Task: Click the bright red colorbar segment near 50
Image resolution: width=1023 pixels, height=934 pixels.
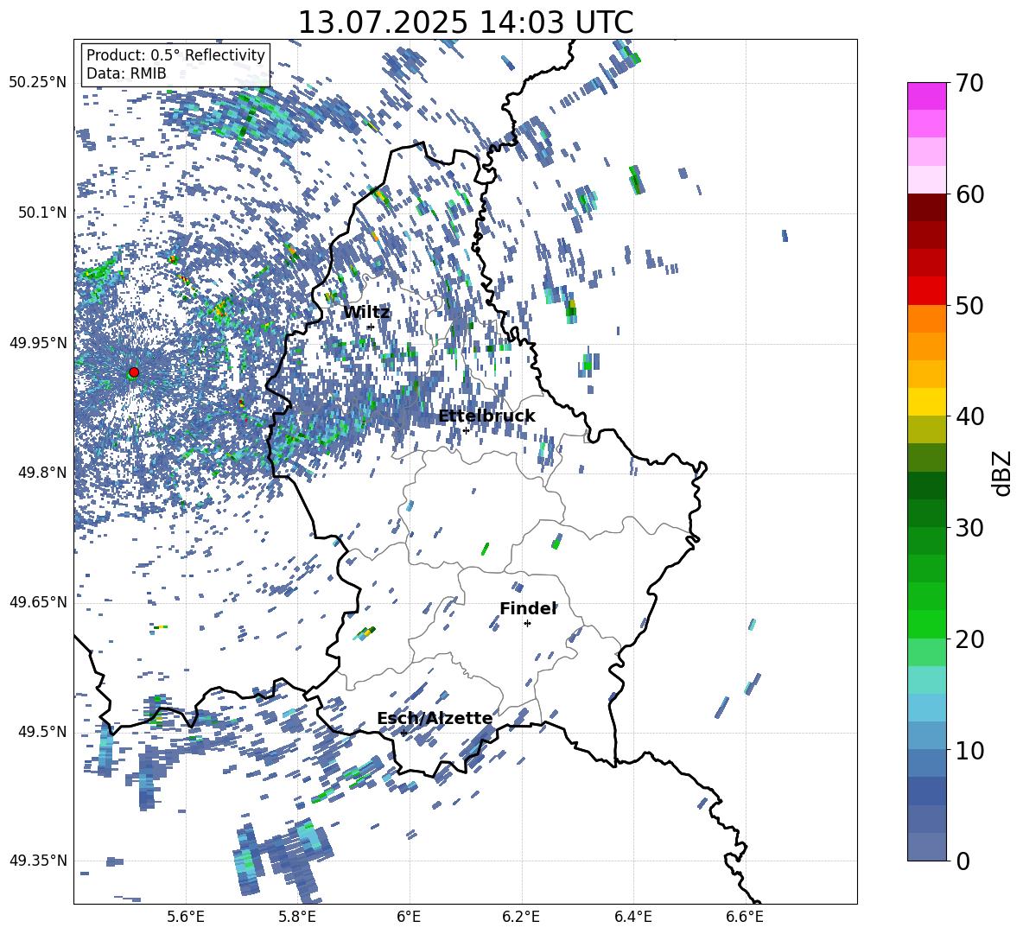Action: 926,291
